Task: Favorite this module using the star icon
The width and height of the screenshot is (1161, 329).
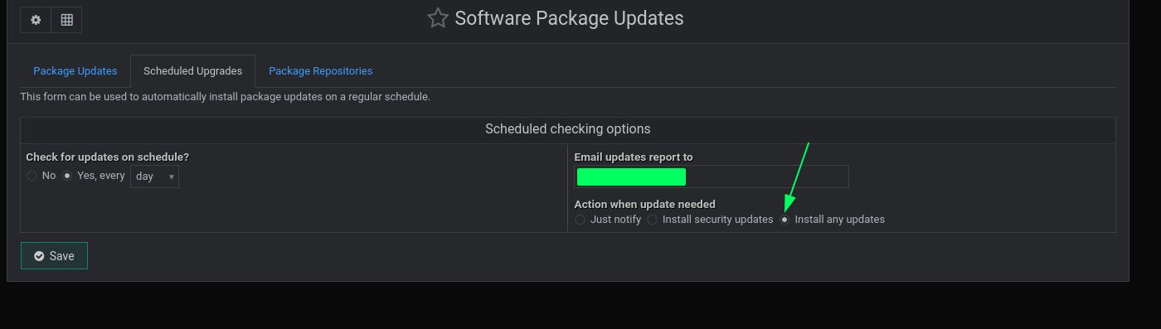Action: click(x=438, y=18)
